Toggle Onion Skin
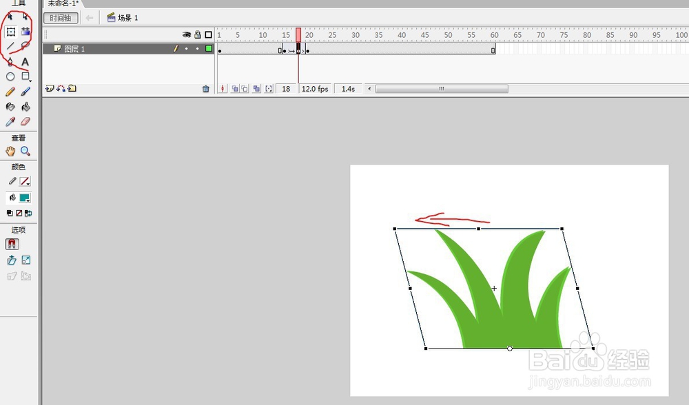689x405 pixels. pyautogui.click(x=236, y=89)
